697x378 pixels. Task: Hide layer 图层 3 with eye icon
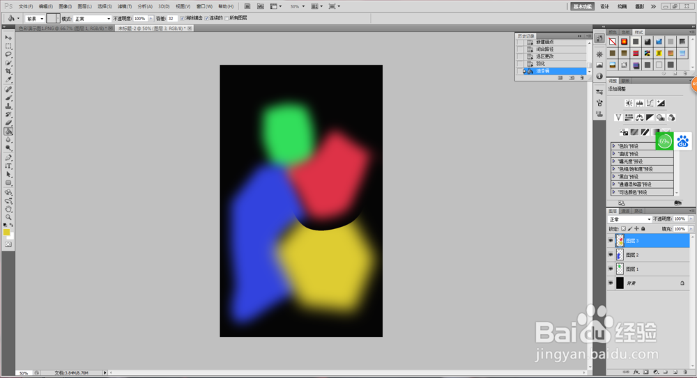tap(611, 241)
